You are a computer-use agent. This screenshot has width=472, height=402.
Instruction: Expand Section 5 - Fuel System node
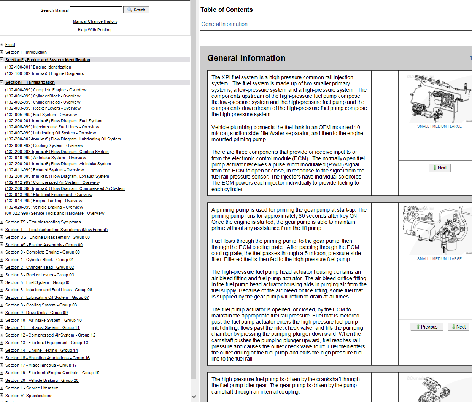pos(2,282)
